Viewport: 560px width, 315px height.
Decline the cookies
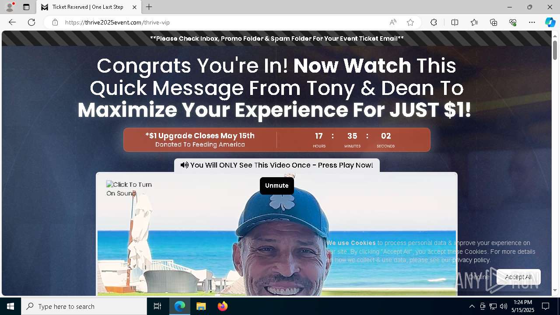pos(479,277)
